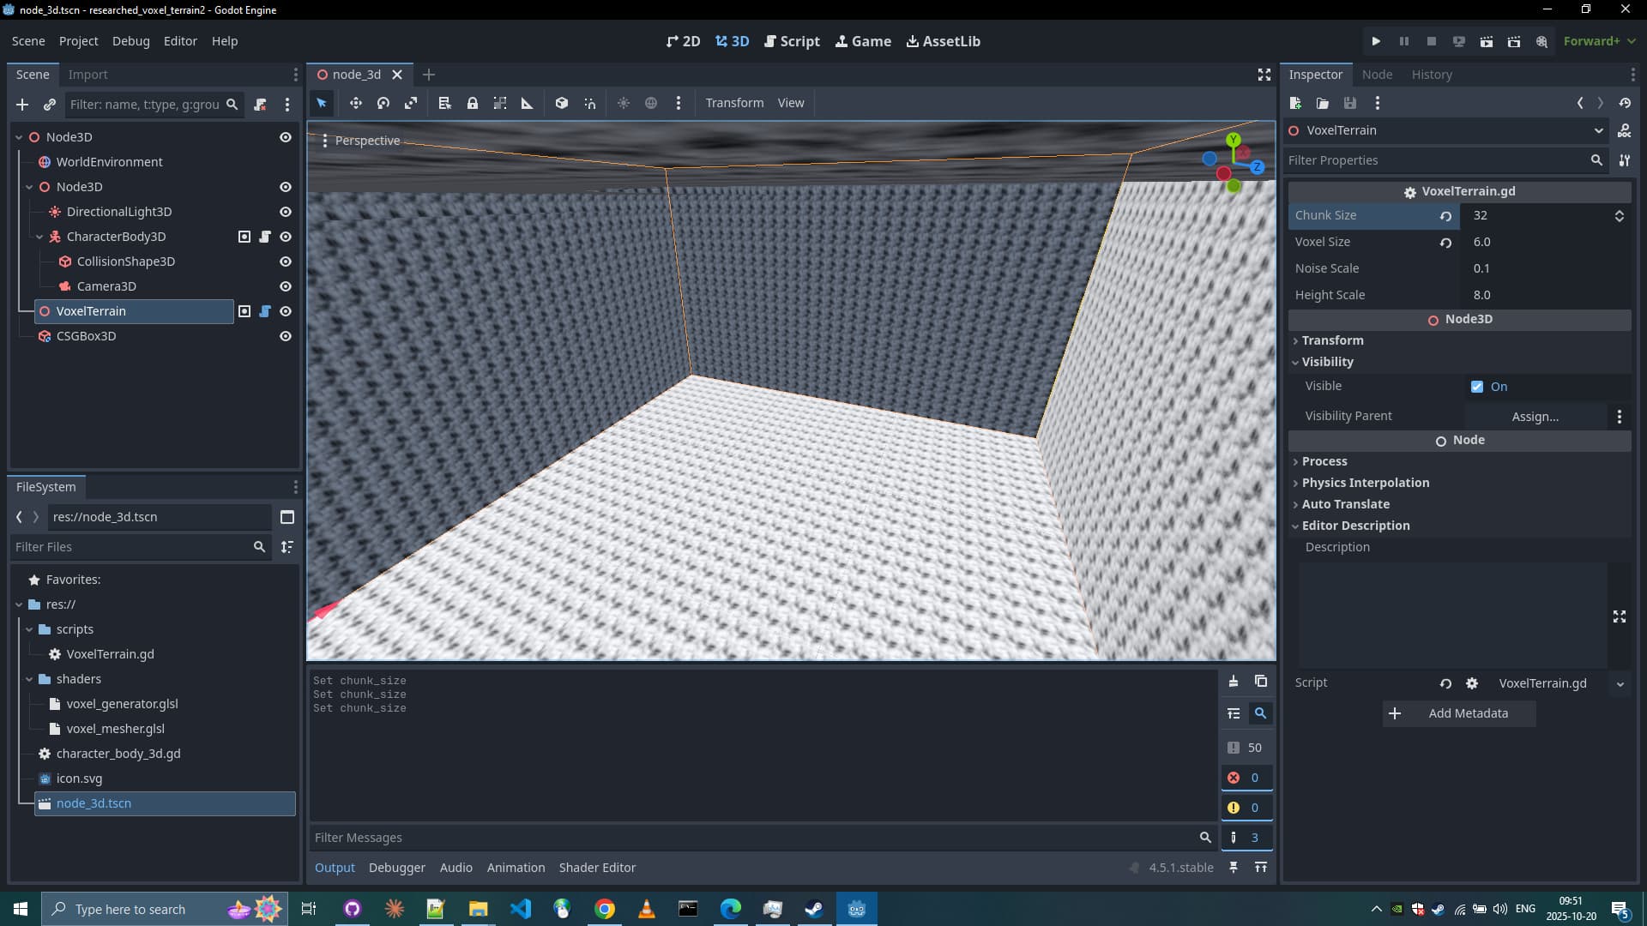Toggle DirectionalLight3D visibility eye

(x=286, y=212)
